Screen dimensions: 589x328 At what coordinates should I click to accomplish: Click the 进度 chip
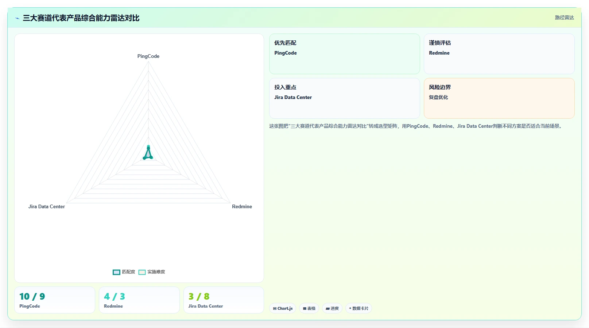(x=332, y=308)
